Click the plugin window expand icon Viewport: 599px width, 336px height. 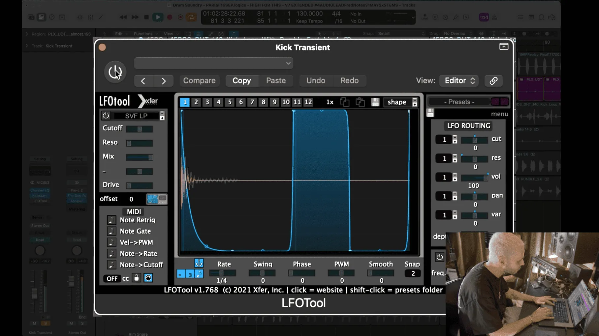504,47
